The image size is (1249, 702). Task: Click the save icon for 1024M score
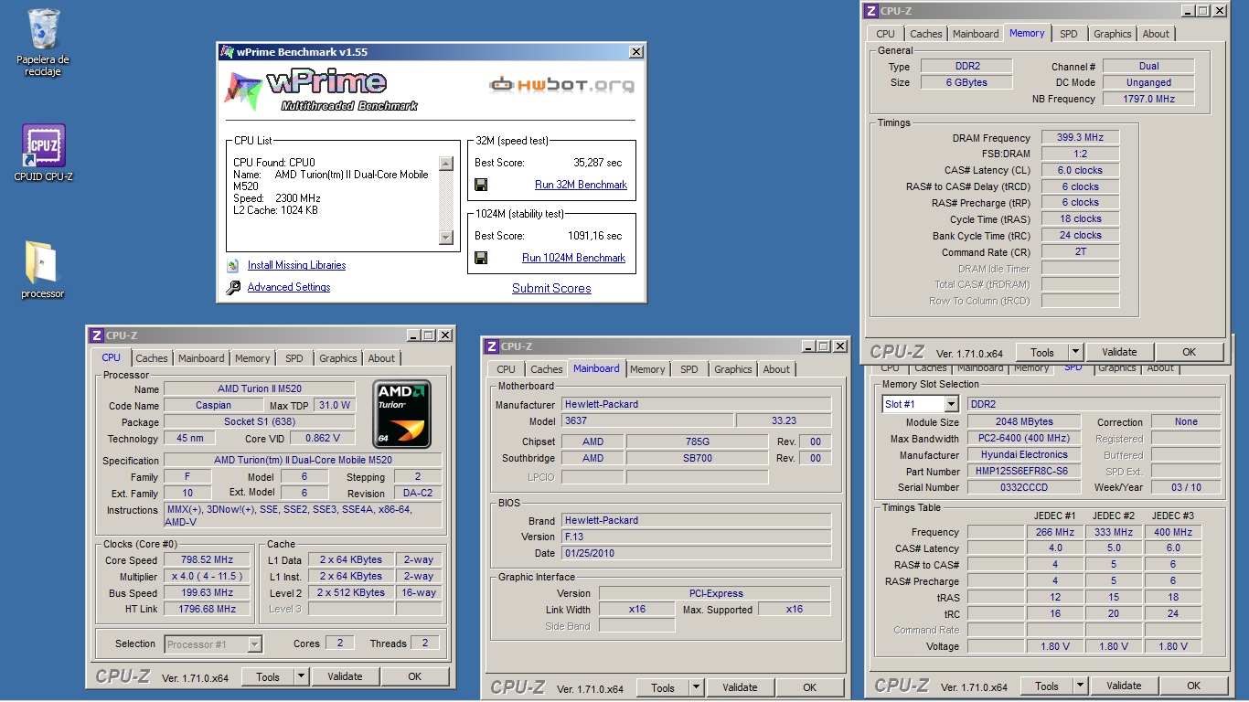(481, 258)
